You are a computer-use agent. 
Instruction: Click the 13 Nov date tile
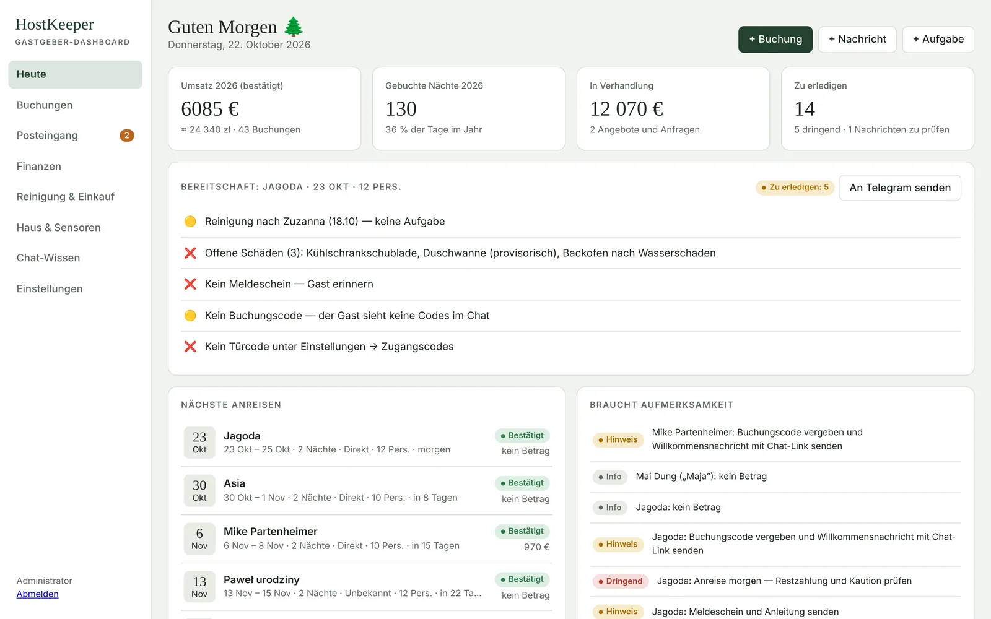[x=199, y=587]
